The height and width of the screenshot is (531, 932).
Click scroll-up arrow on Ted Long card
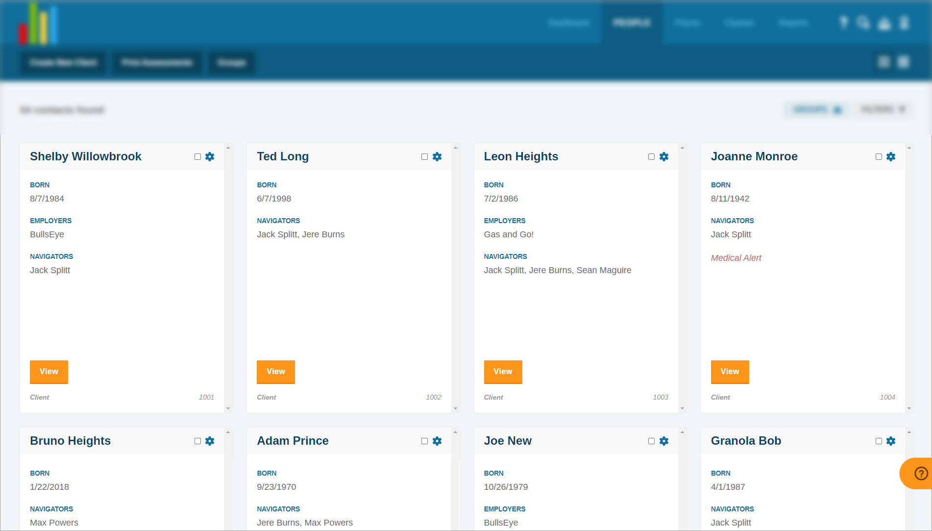[x=455, y=148]
